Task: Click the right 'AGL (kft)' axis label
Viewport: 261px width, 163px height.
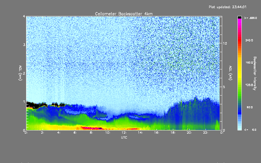Action: point(230,73)
